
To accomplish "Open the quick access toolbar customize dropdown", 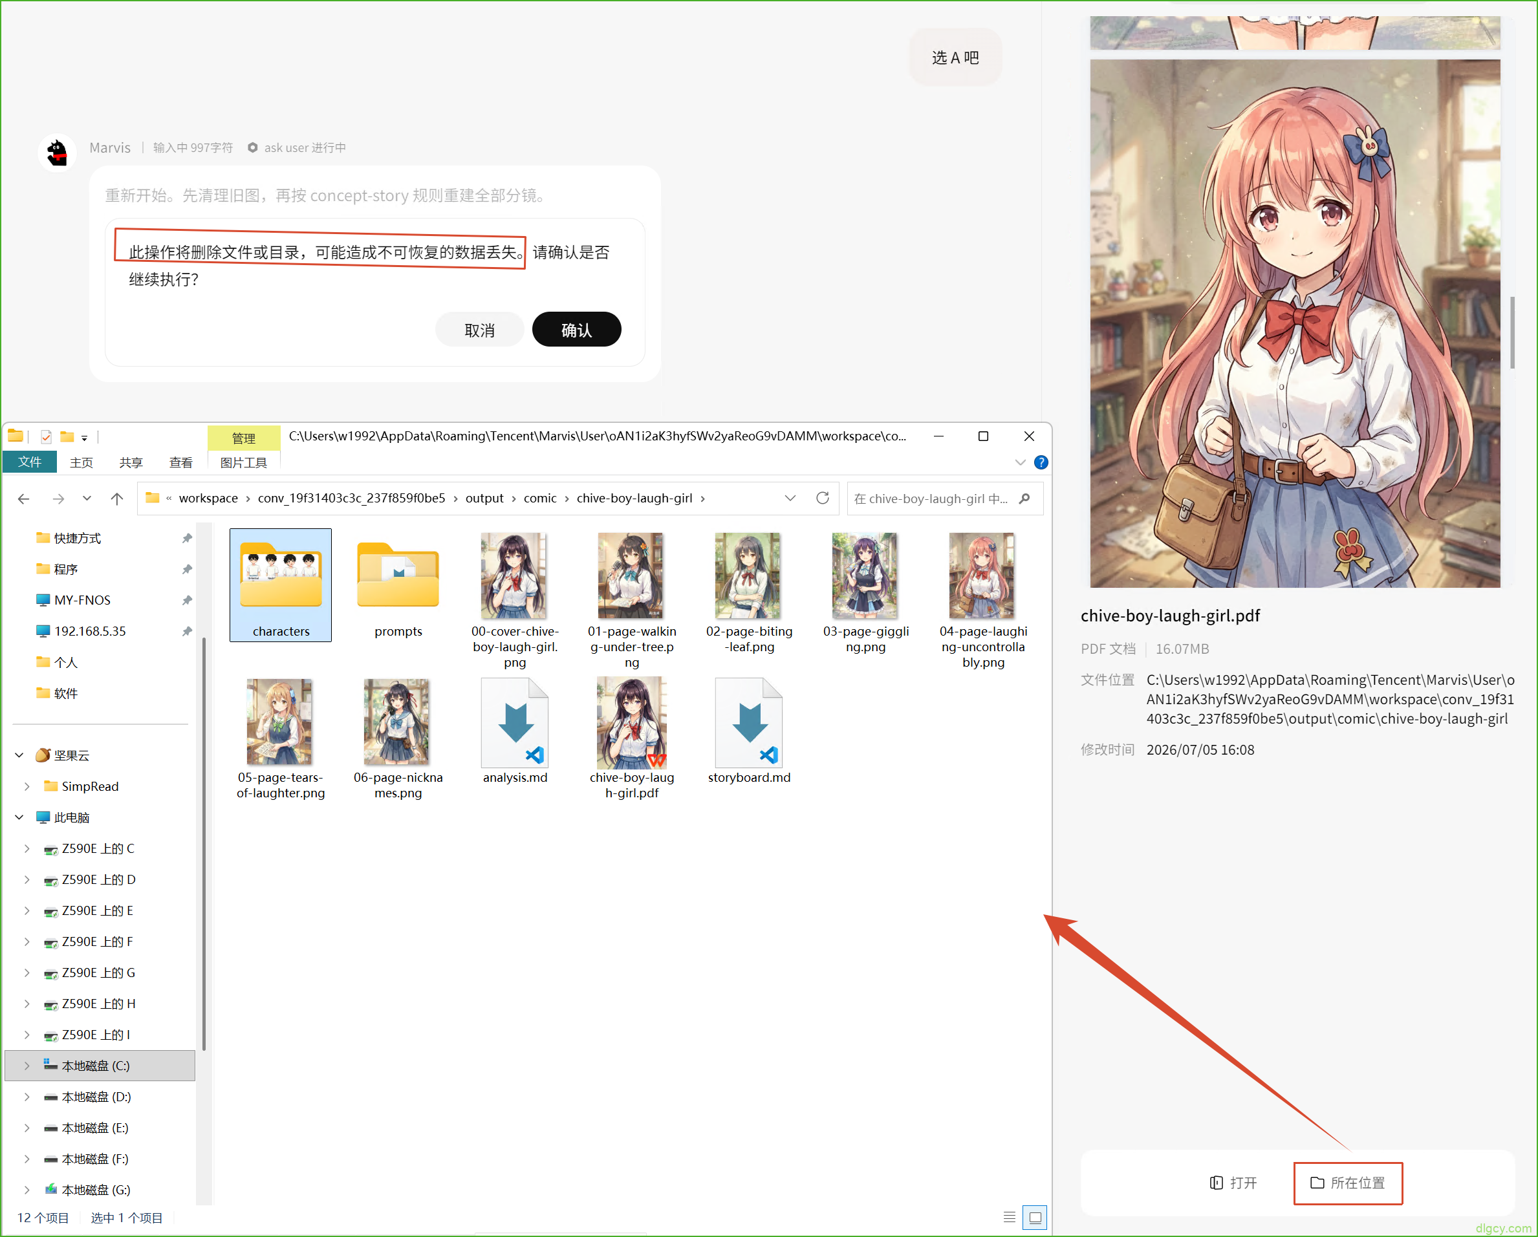I will (84, 437).
